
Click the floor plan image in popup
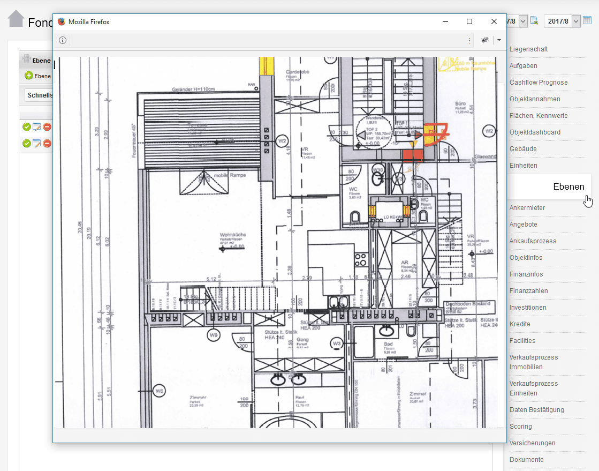click(278, 241)
